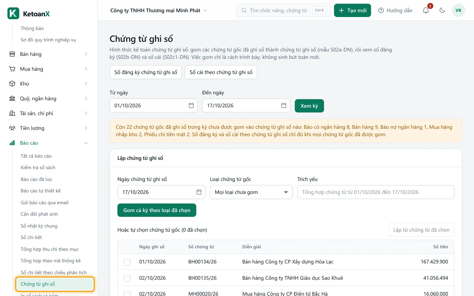Open Tất cả báo cáo menu item

(36, 156)
